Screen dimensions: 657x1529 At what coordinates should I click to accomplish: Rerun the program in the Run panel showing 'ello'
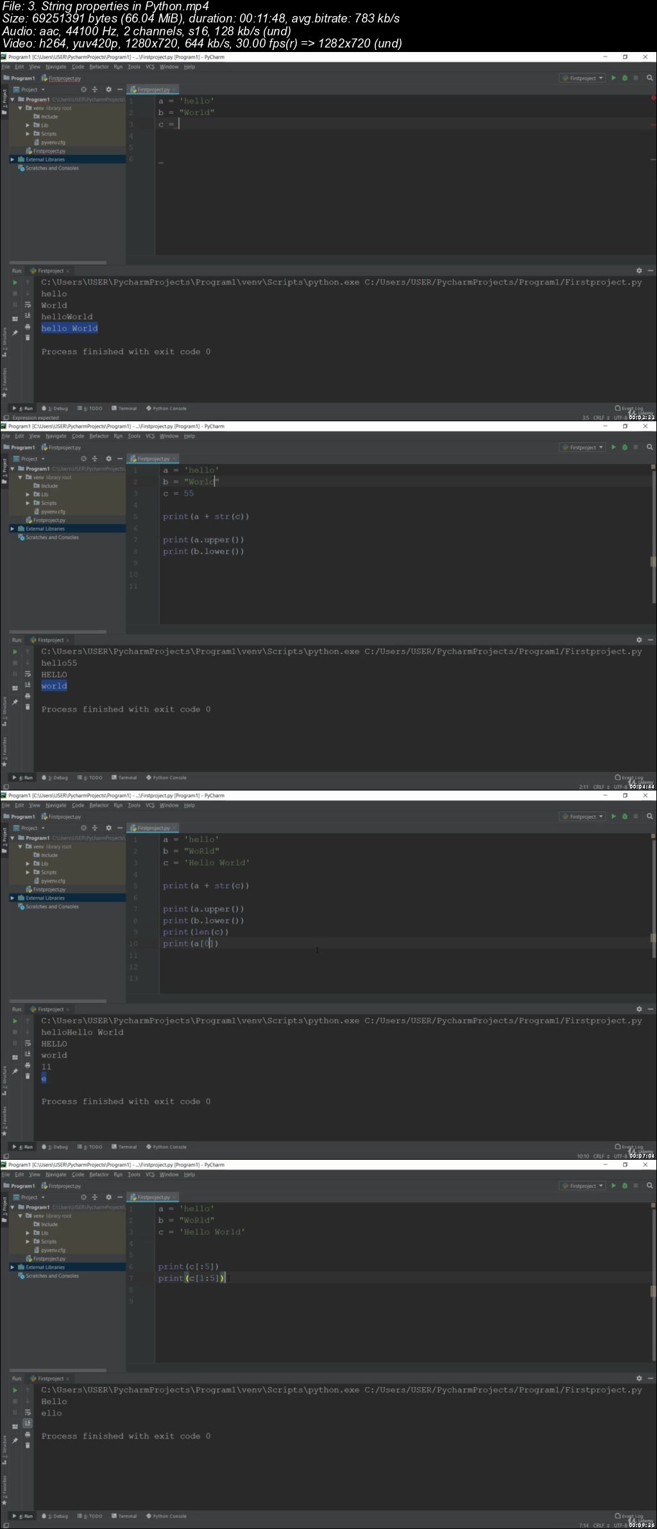point(15,1390)
